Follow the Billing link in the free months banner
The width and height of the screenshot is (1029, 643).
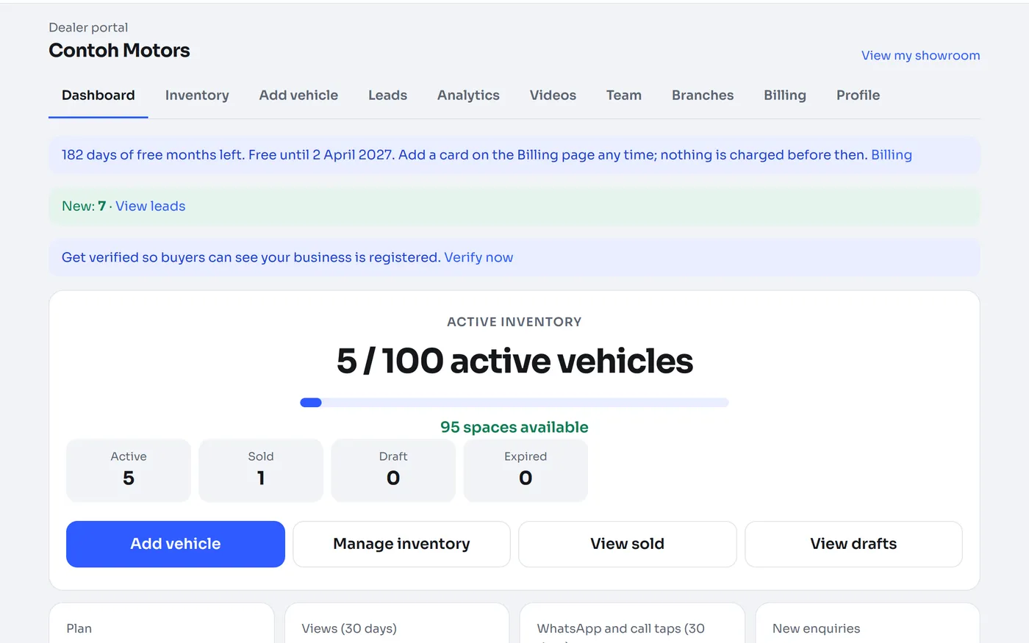click(892, 155)
